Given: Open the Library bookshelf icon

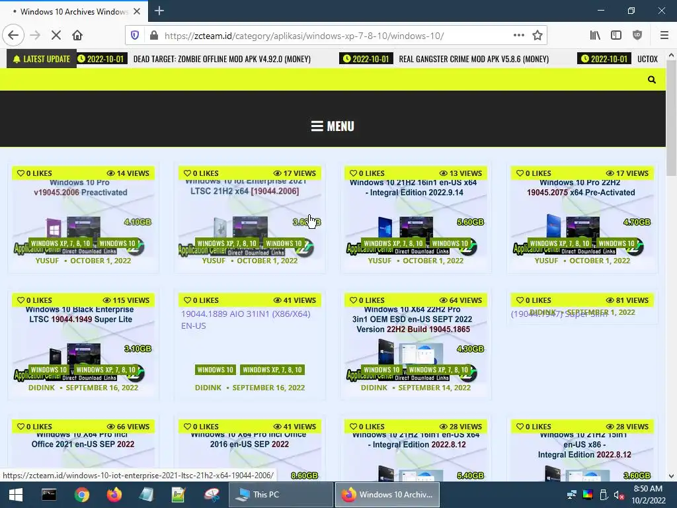Looking at the screenshot, I should click(x=595, y=36).
